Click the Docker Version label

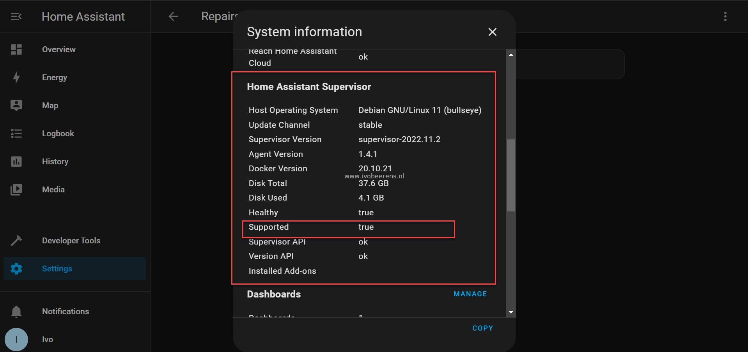(278, 169)
